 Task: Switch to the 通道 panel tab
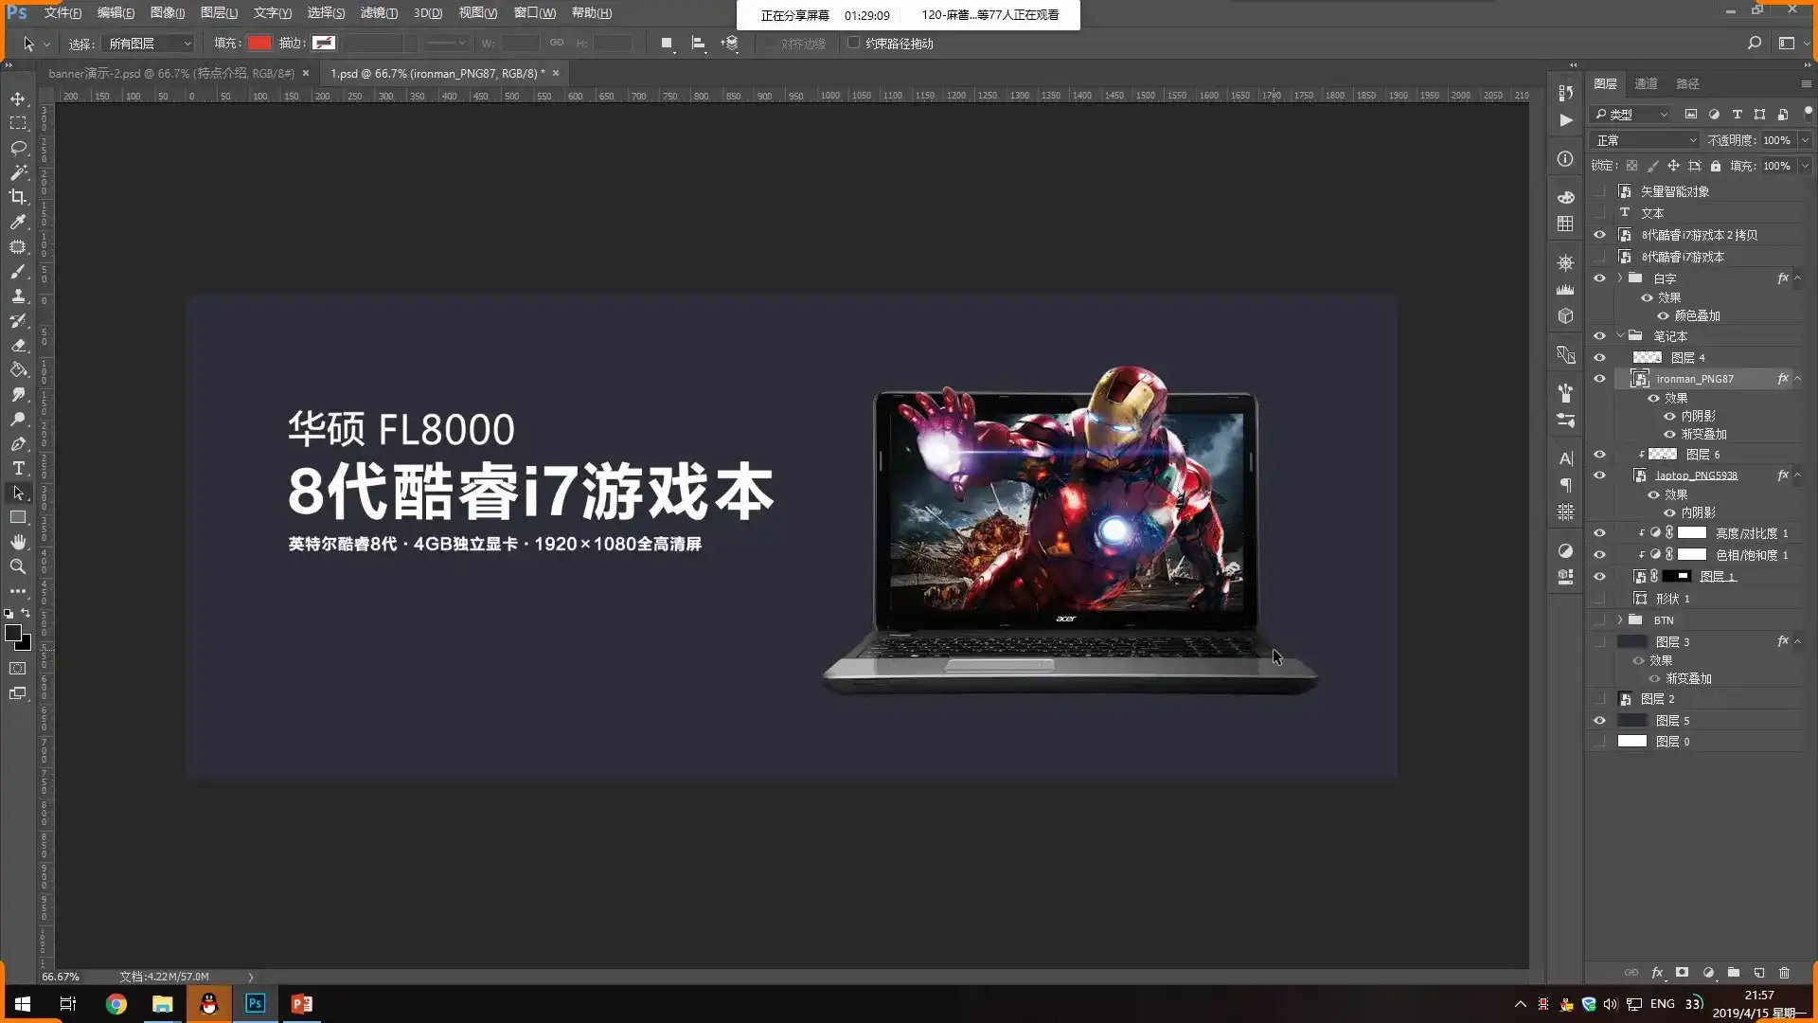(1644, 83)
